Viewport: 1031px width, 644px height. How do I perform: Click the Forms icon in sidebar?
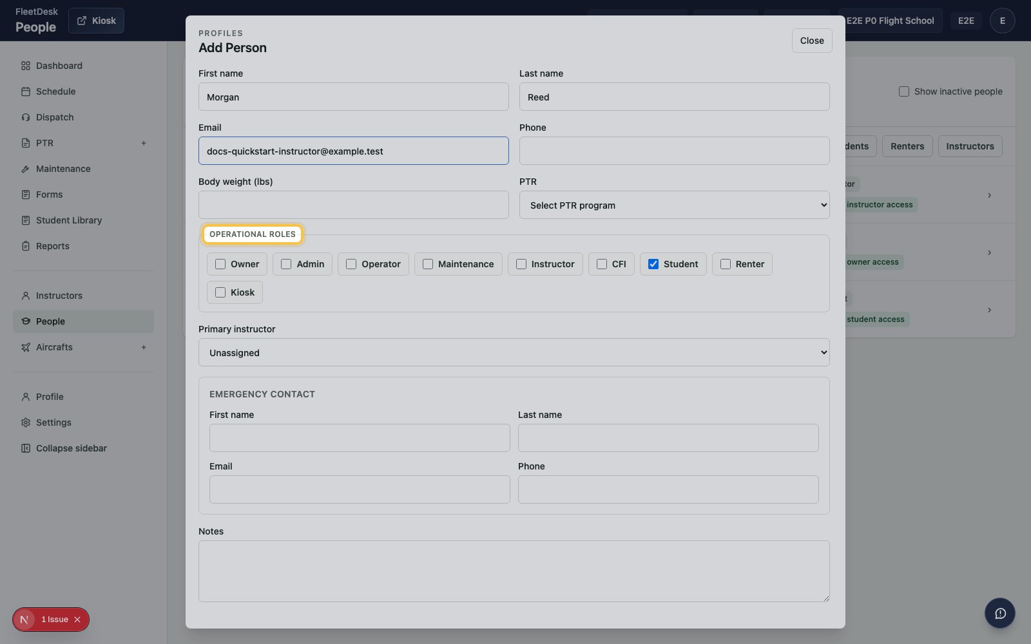[26, 194]
